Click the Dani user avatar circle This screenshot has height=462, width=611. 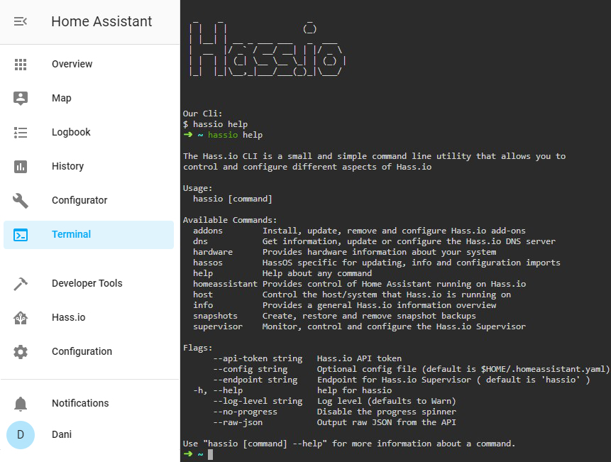coord(21,435)
